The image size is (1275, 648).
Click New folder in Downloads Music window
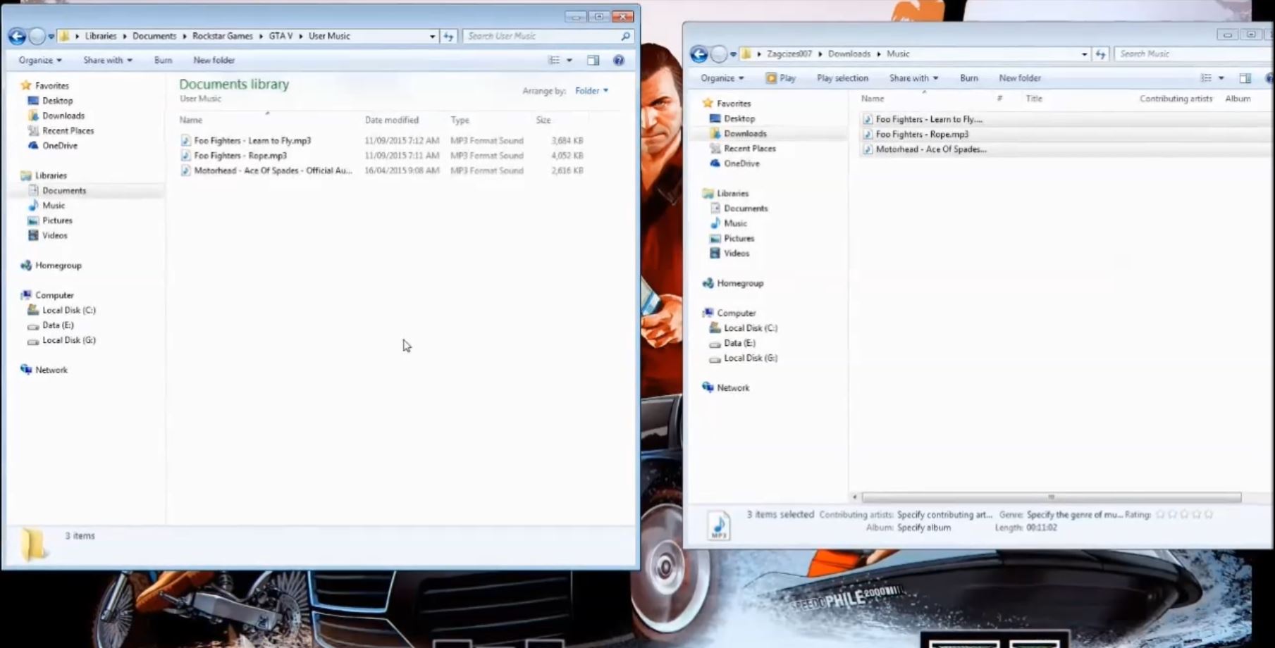[1020, 78]
